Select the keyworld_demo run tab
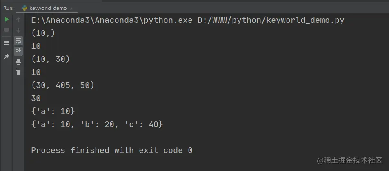The image size is (389, 171). click(47, 8)
